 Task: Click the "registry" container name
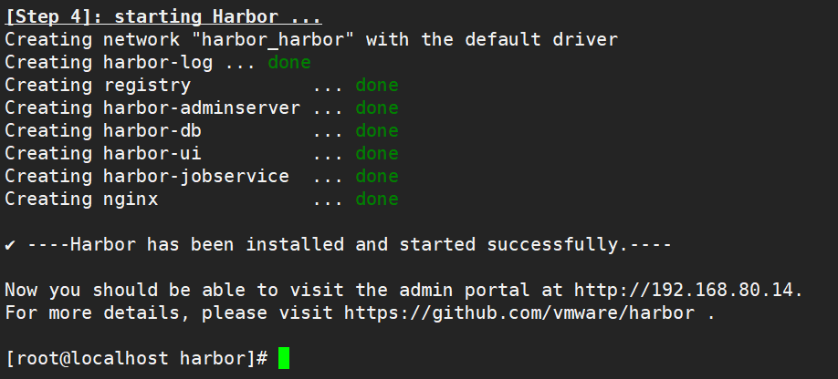pyautogui.click(x=147, y=86)
